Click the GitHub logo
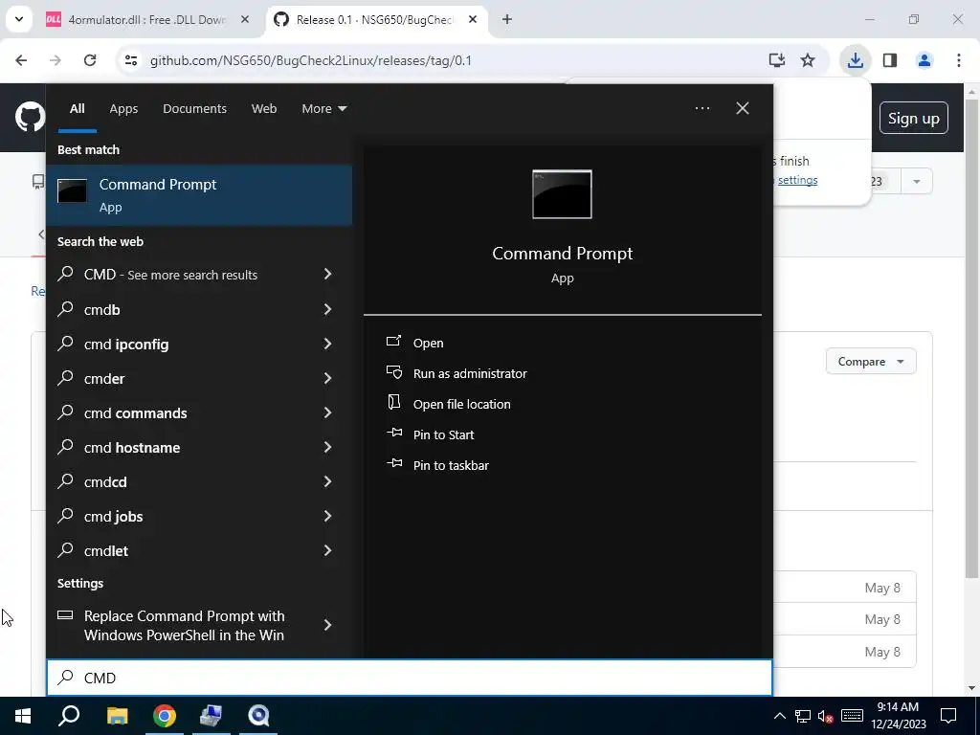Image resolution: width=980 pixels, height=735 pixels. pyautogui.click(x=30, y=118)
